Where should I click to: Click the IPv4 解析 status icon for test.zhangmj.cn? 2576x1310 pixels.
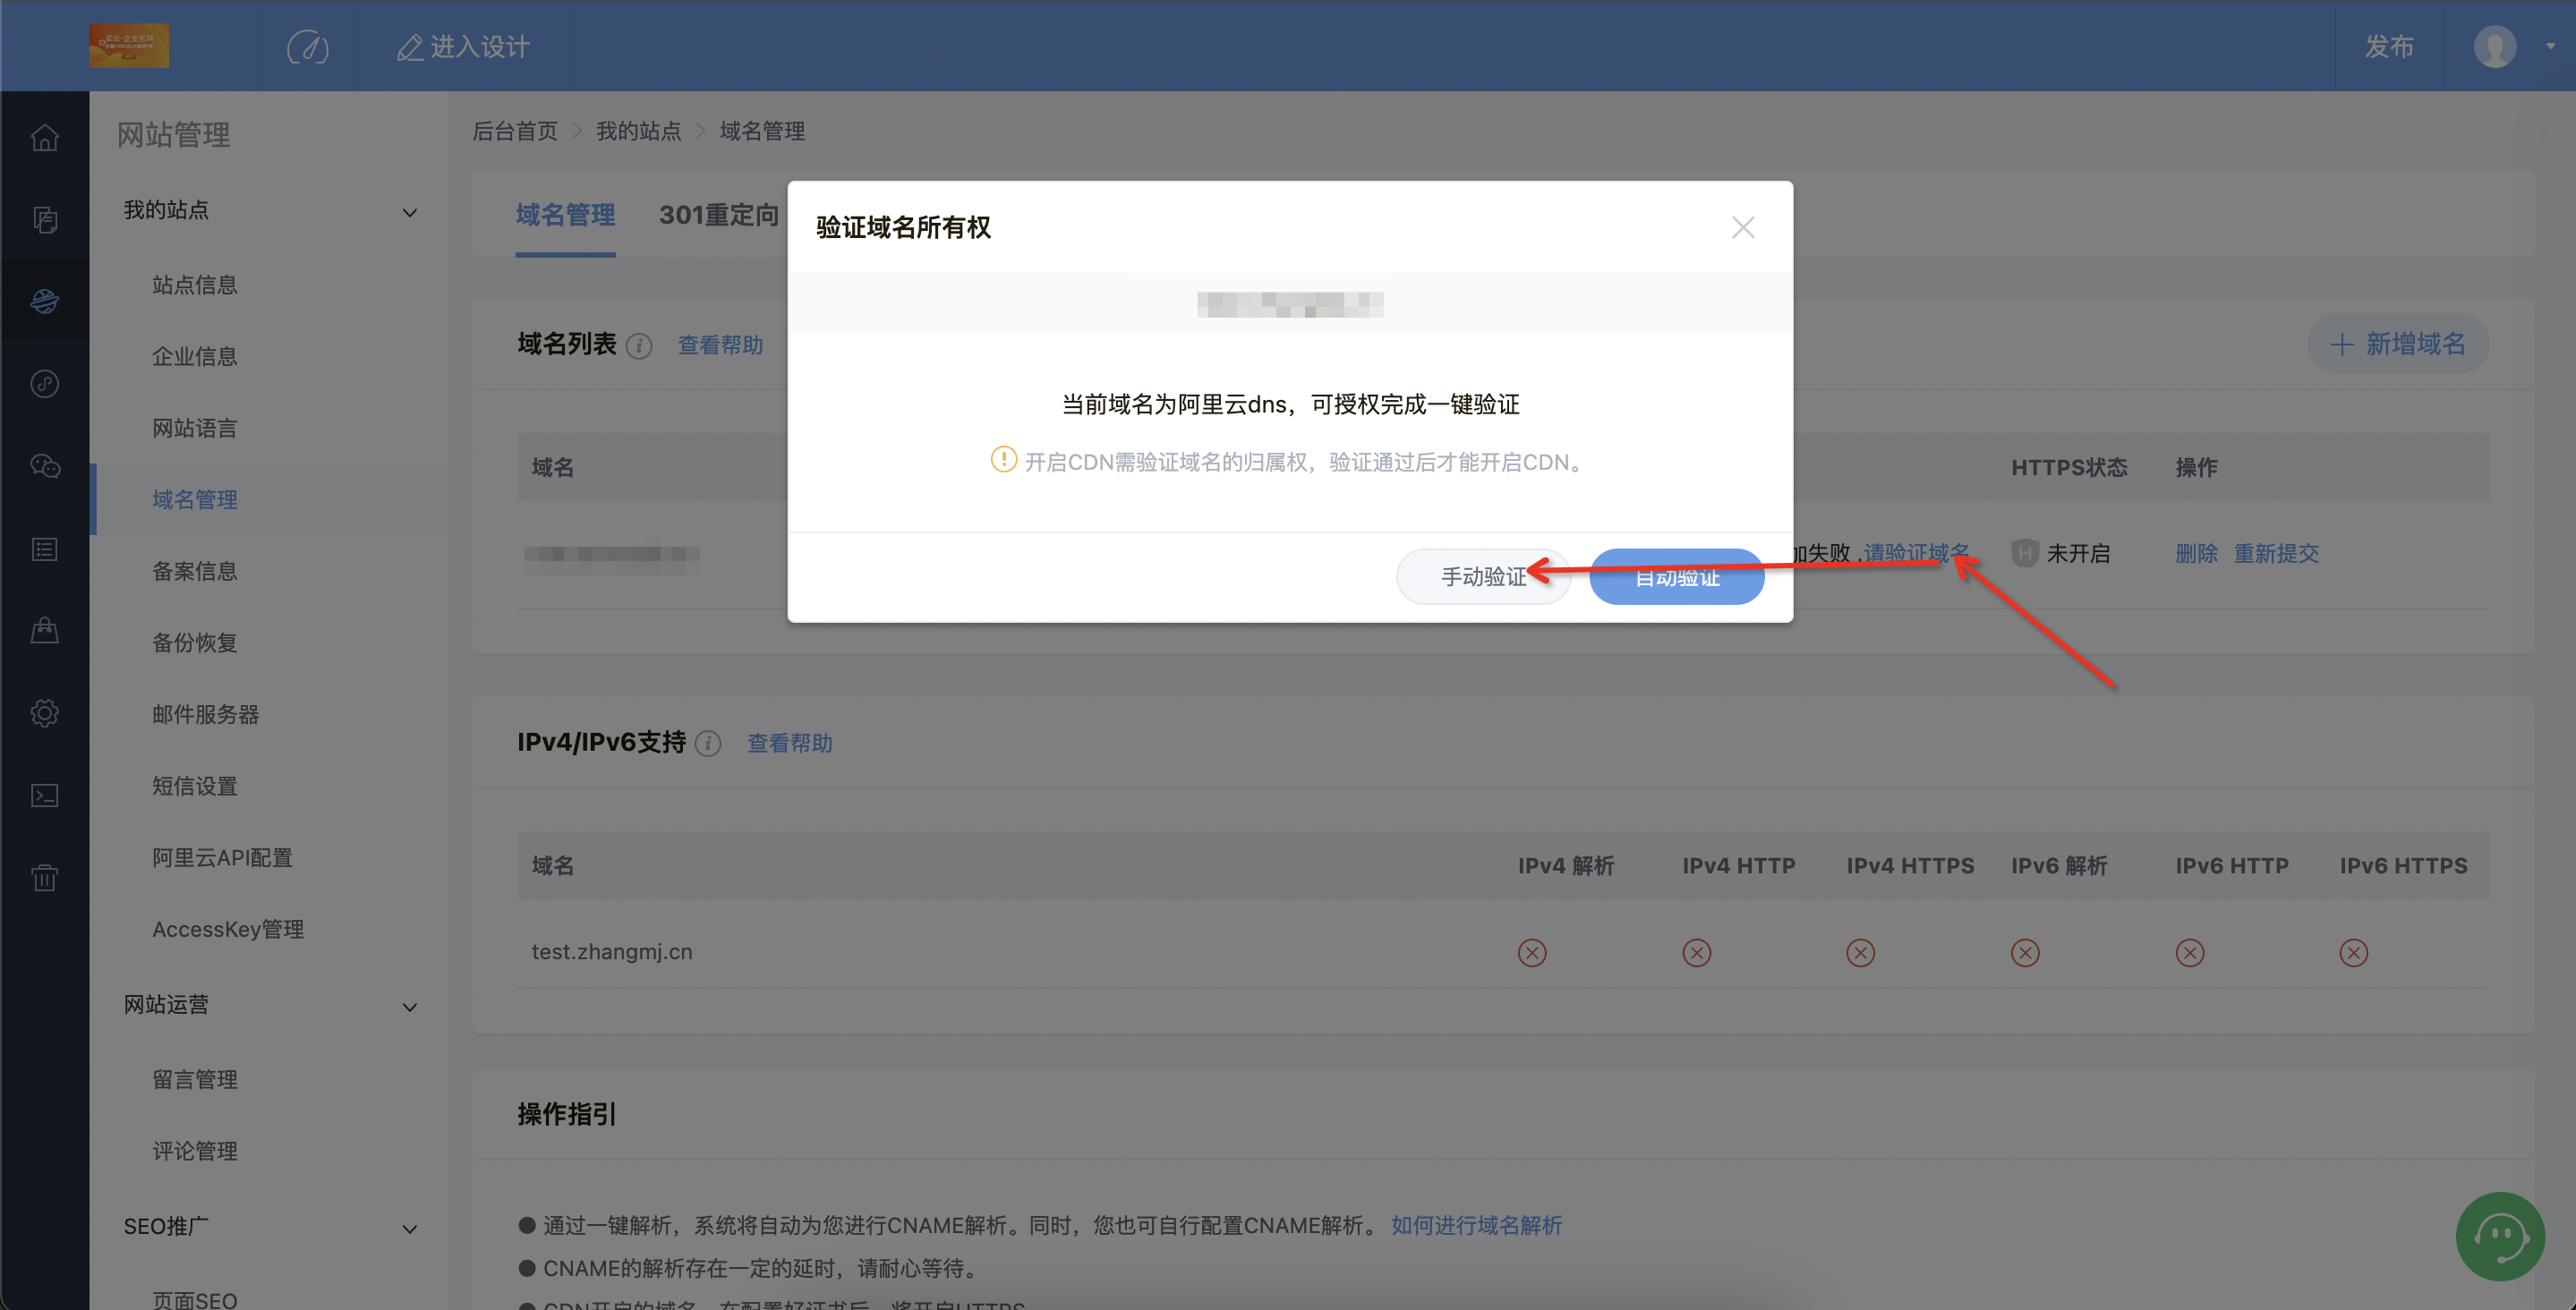tap(1532, 953)
